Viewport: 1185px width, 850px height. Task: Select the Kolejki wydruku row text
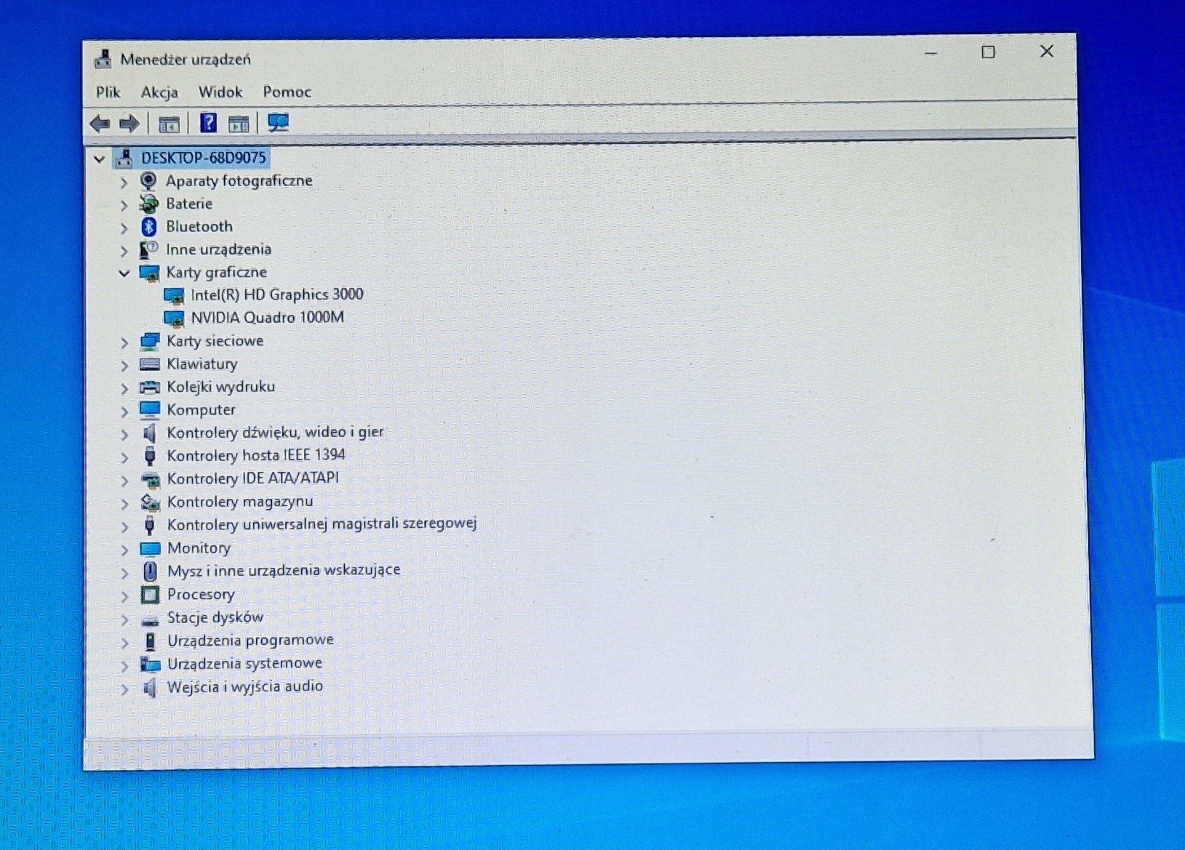pyautogui.click(x=220, y=387)
